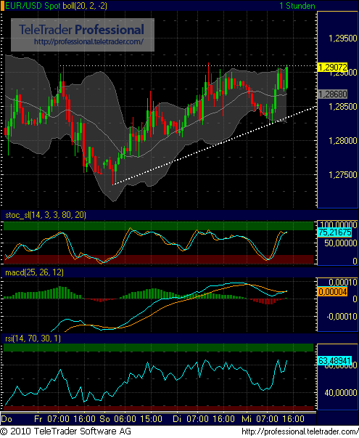This screenshot has width=359, height=438.
Task: Click the 'Do' day label on time axis
Action: pyautogui.click(x=7, y=419)
